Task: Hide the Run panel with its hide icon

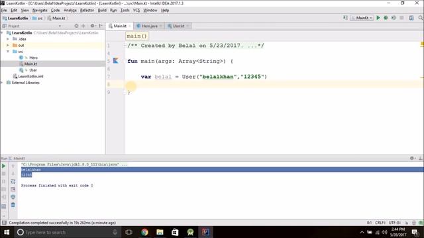Action: click(421, 158)
